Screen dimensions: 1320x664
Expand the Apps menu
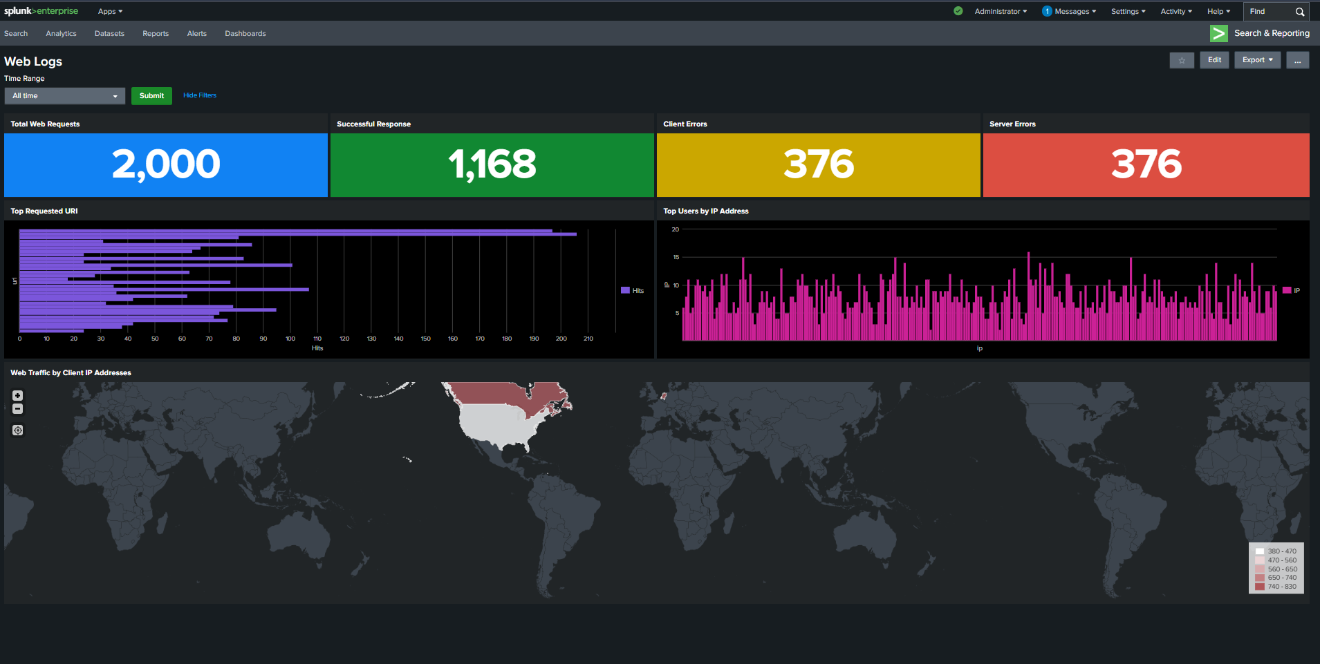110,12
